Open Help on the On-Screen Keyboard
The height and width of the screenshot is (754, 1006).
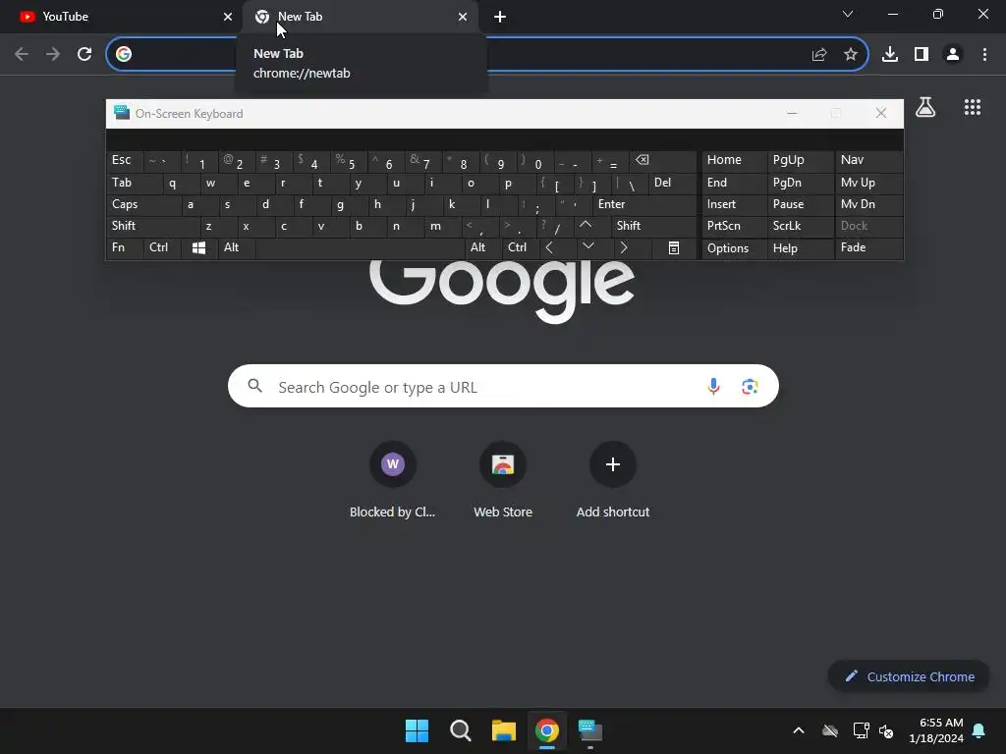(x=800, y=248)
